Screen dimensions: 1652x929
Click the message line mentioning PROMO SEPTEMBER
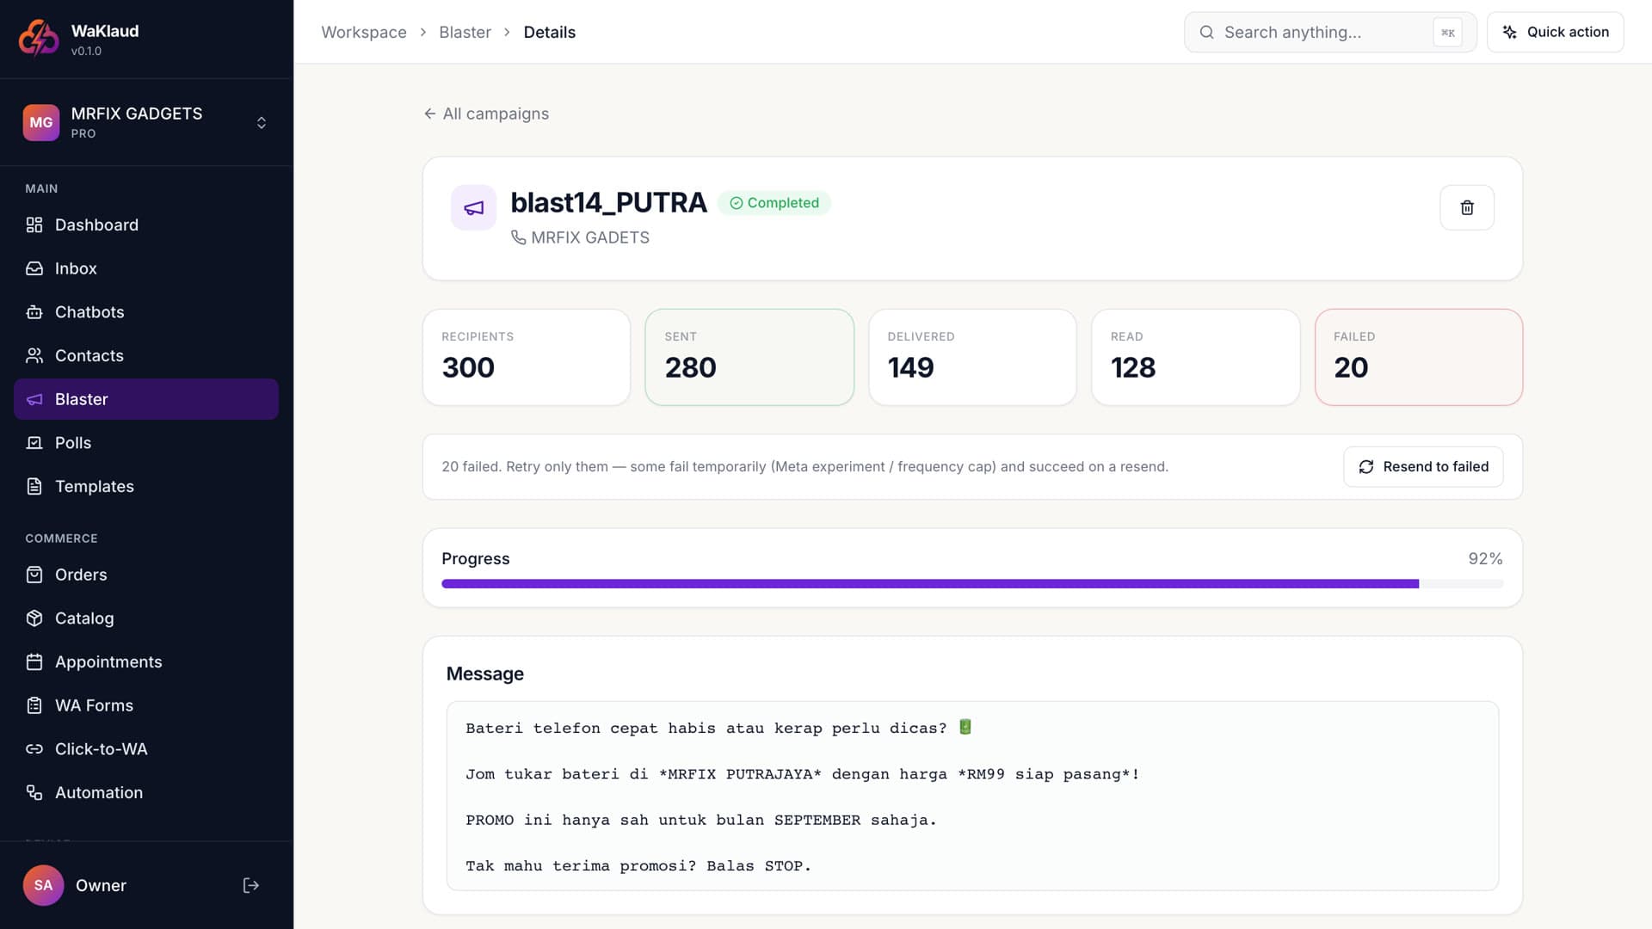(700, 820)
